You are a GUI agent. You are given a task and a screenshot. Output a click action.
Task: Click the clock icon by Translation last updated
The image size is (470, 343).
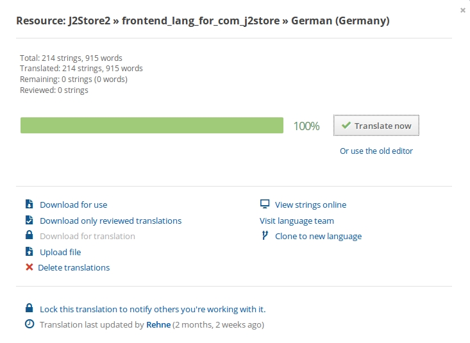(29, 324)
